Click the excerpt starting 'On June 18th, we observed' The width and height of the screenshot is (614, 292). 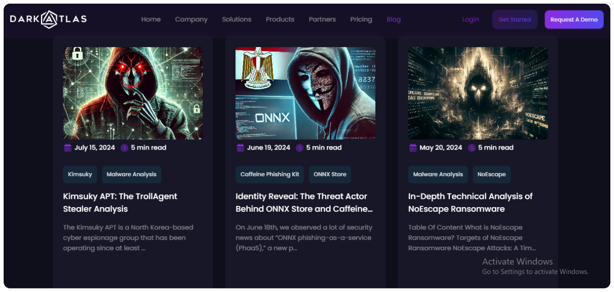304,238
